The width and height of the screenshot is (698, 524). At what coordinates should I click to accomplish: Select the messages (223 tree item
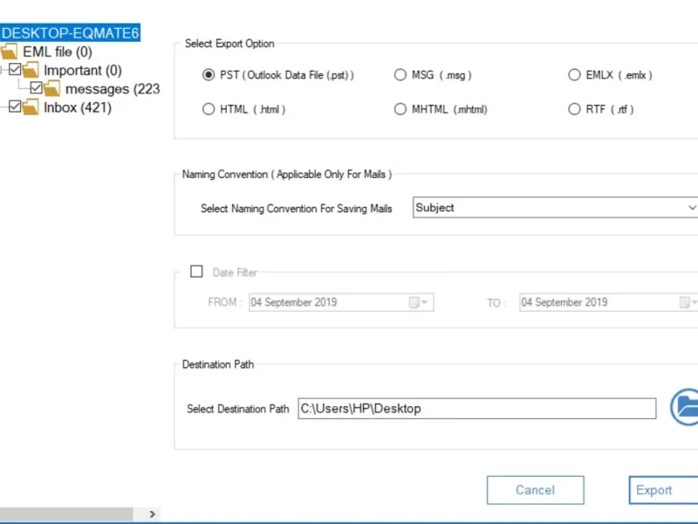click(113, 89)
